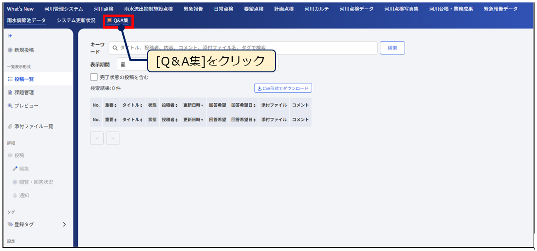Sort by 重要 in upper header row
This screenshot has width=537, height=251.
click(111, 105)
